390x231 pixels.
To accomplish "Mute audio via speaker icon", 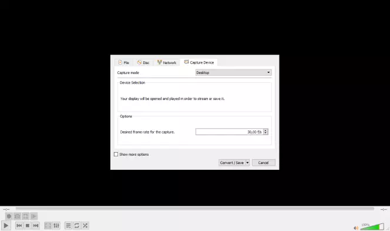I will click(x=356, y=227).
